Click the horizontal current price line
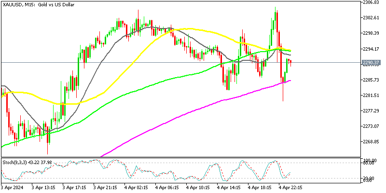 (145, 62)
